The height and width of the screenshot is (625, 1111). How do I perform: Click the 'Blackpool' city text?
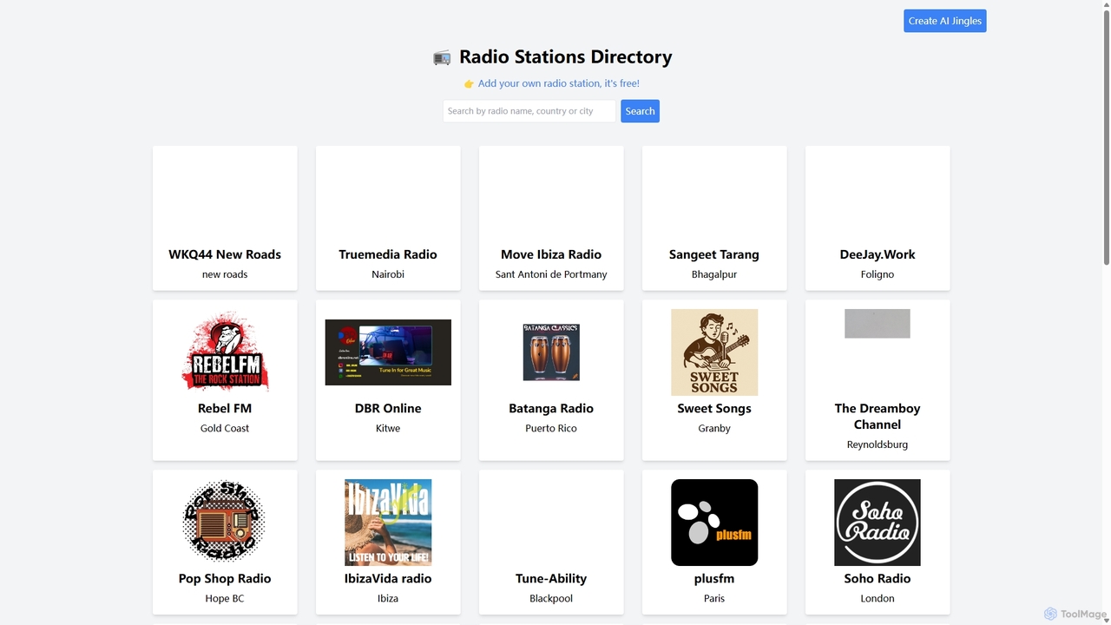click(x=551, y=598)
